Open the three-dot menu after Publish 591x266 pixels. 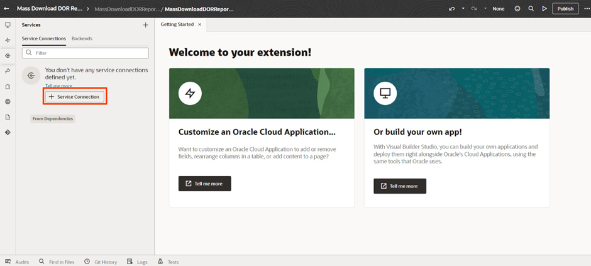[x=585, y=9]
